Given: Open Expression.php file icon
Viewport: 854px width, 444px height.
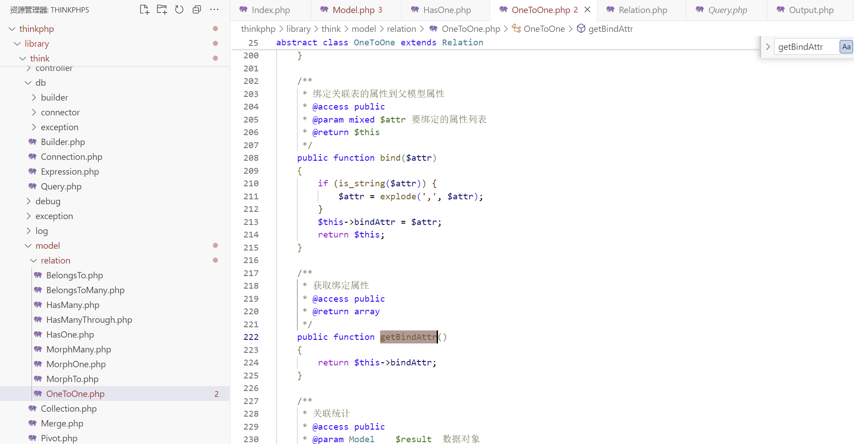Looking at the screenshot, I should 32,171.
